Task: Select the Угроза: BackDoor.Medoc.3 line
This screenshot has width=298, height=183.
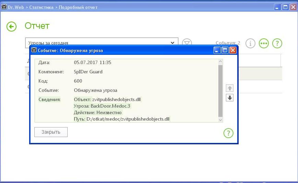Action: [x=102, y=106]
